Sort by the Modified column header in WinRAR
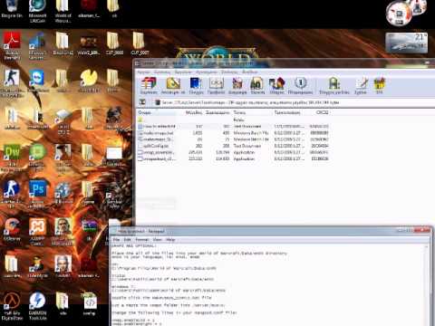 pos(289,112)
